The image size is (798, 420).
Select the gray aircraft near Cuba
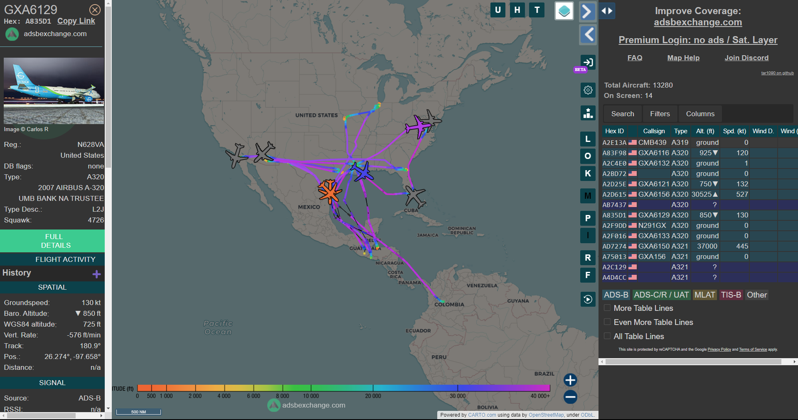[415, 197]
